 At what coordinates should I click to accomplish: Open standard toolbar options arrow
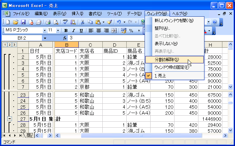[221, 22]
